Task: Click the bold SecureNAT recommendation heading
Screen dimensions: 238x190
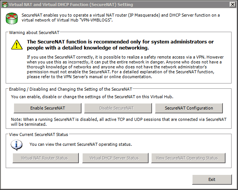Action: (120, 45)
